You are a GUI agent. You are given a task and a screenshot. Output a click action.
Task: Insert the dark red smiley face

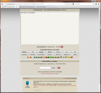(x=47, y=57)
